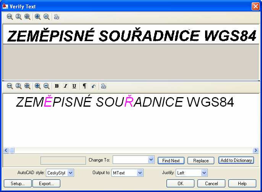Click the Replace button
262x192 pixels.
201,160
